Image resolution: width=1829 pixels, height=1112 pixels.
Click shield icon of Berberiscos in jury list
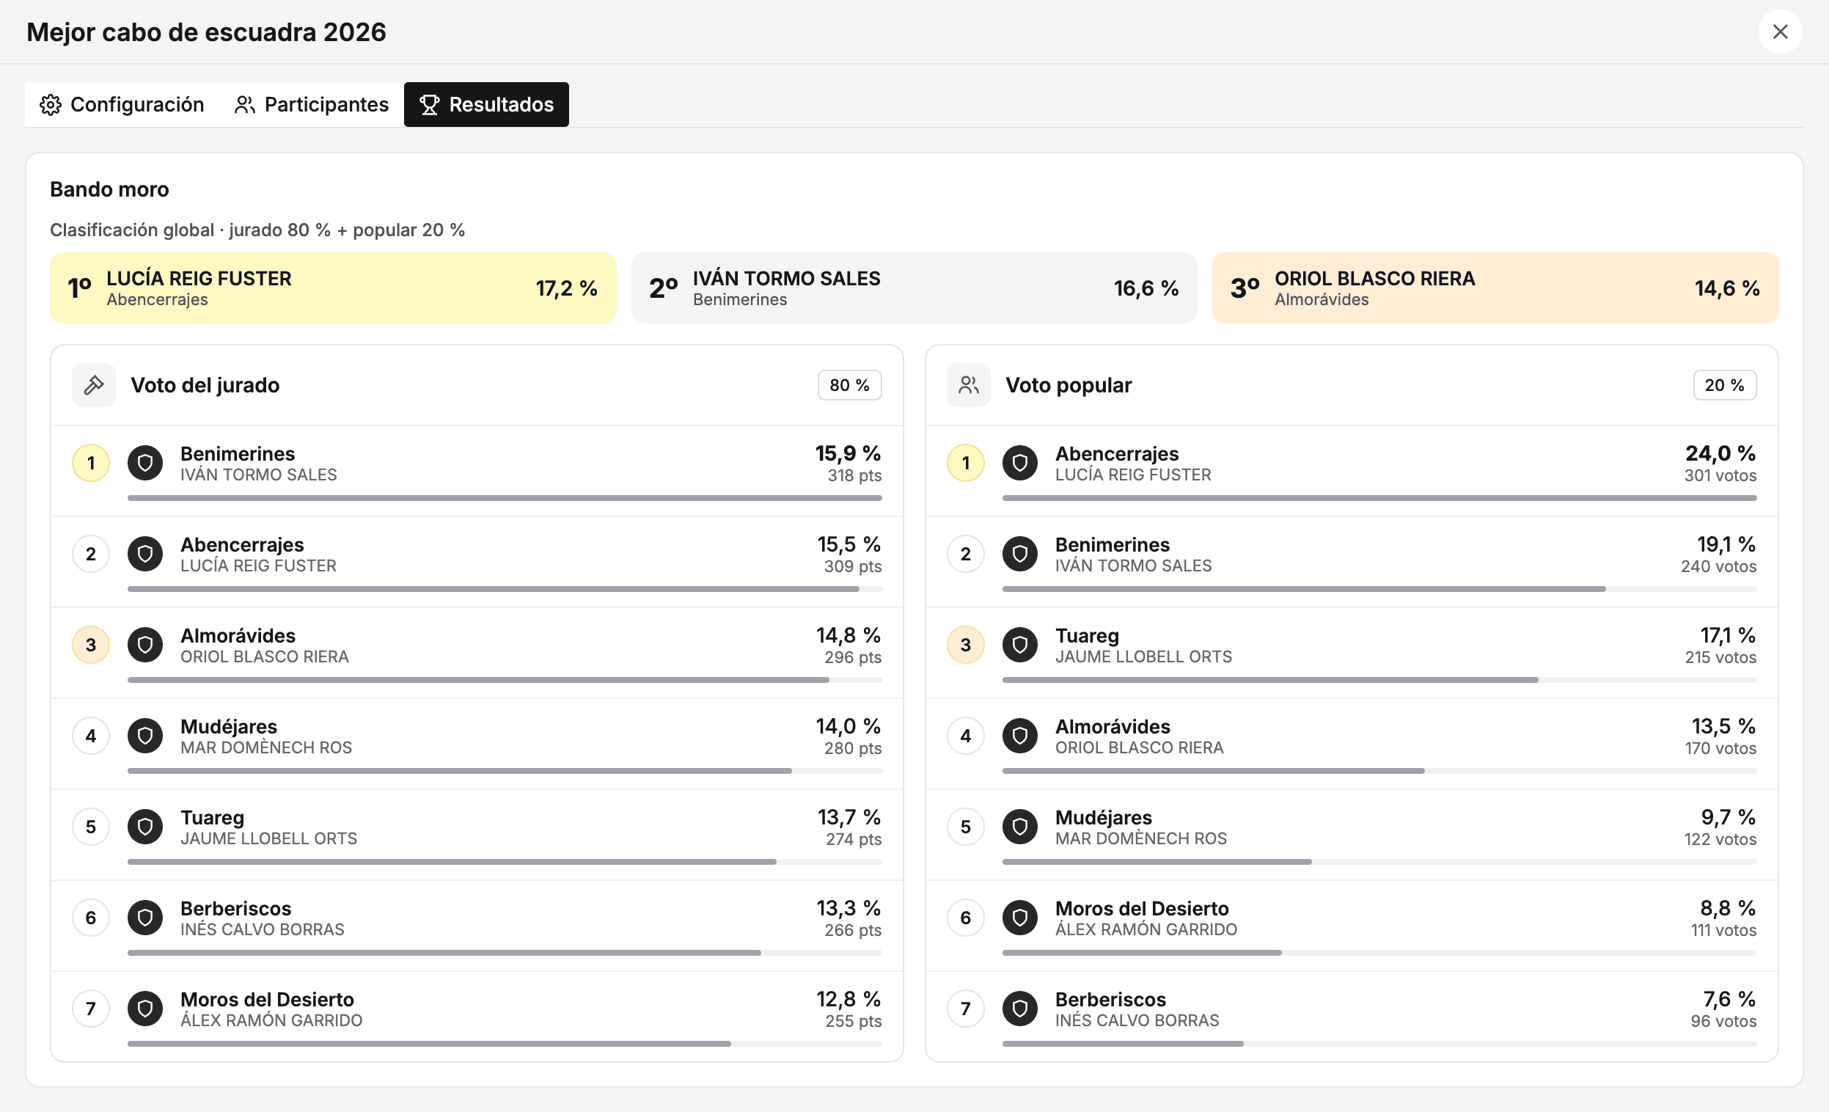[x=145, y=918]
